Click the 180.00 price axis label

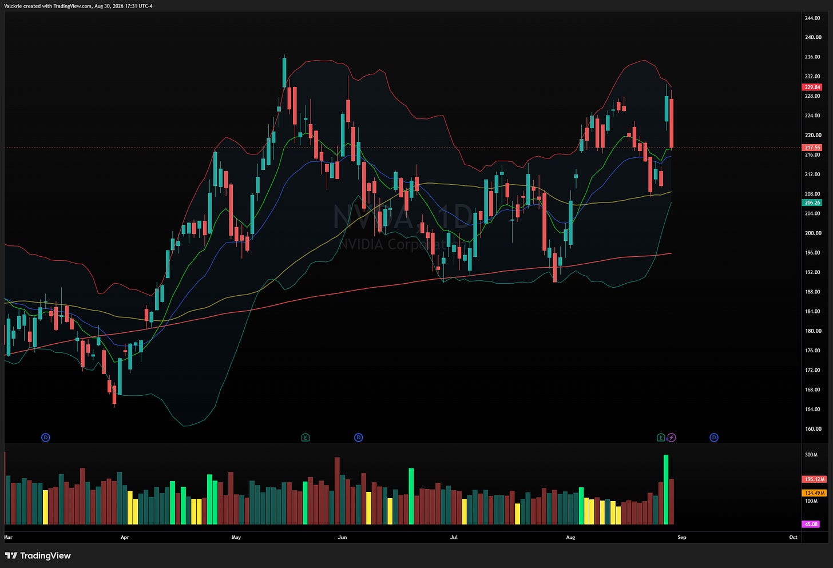coord(812,331)
